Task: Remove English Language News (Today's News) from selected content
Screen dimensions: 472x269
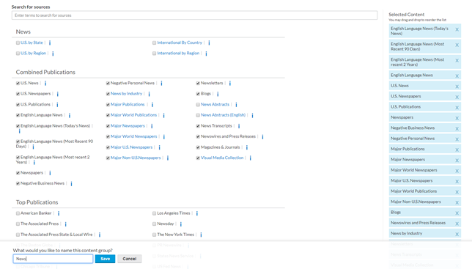Action: pyautogui.click(x=457, y=29)
